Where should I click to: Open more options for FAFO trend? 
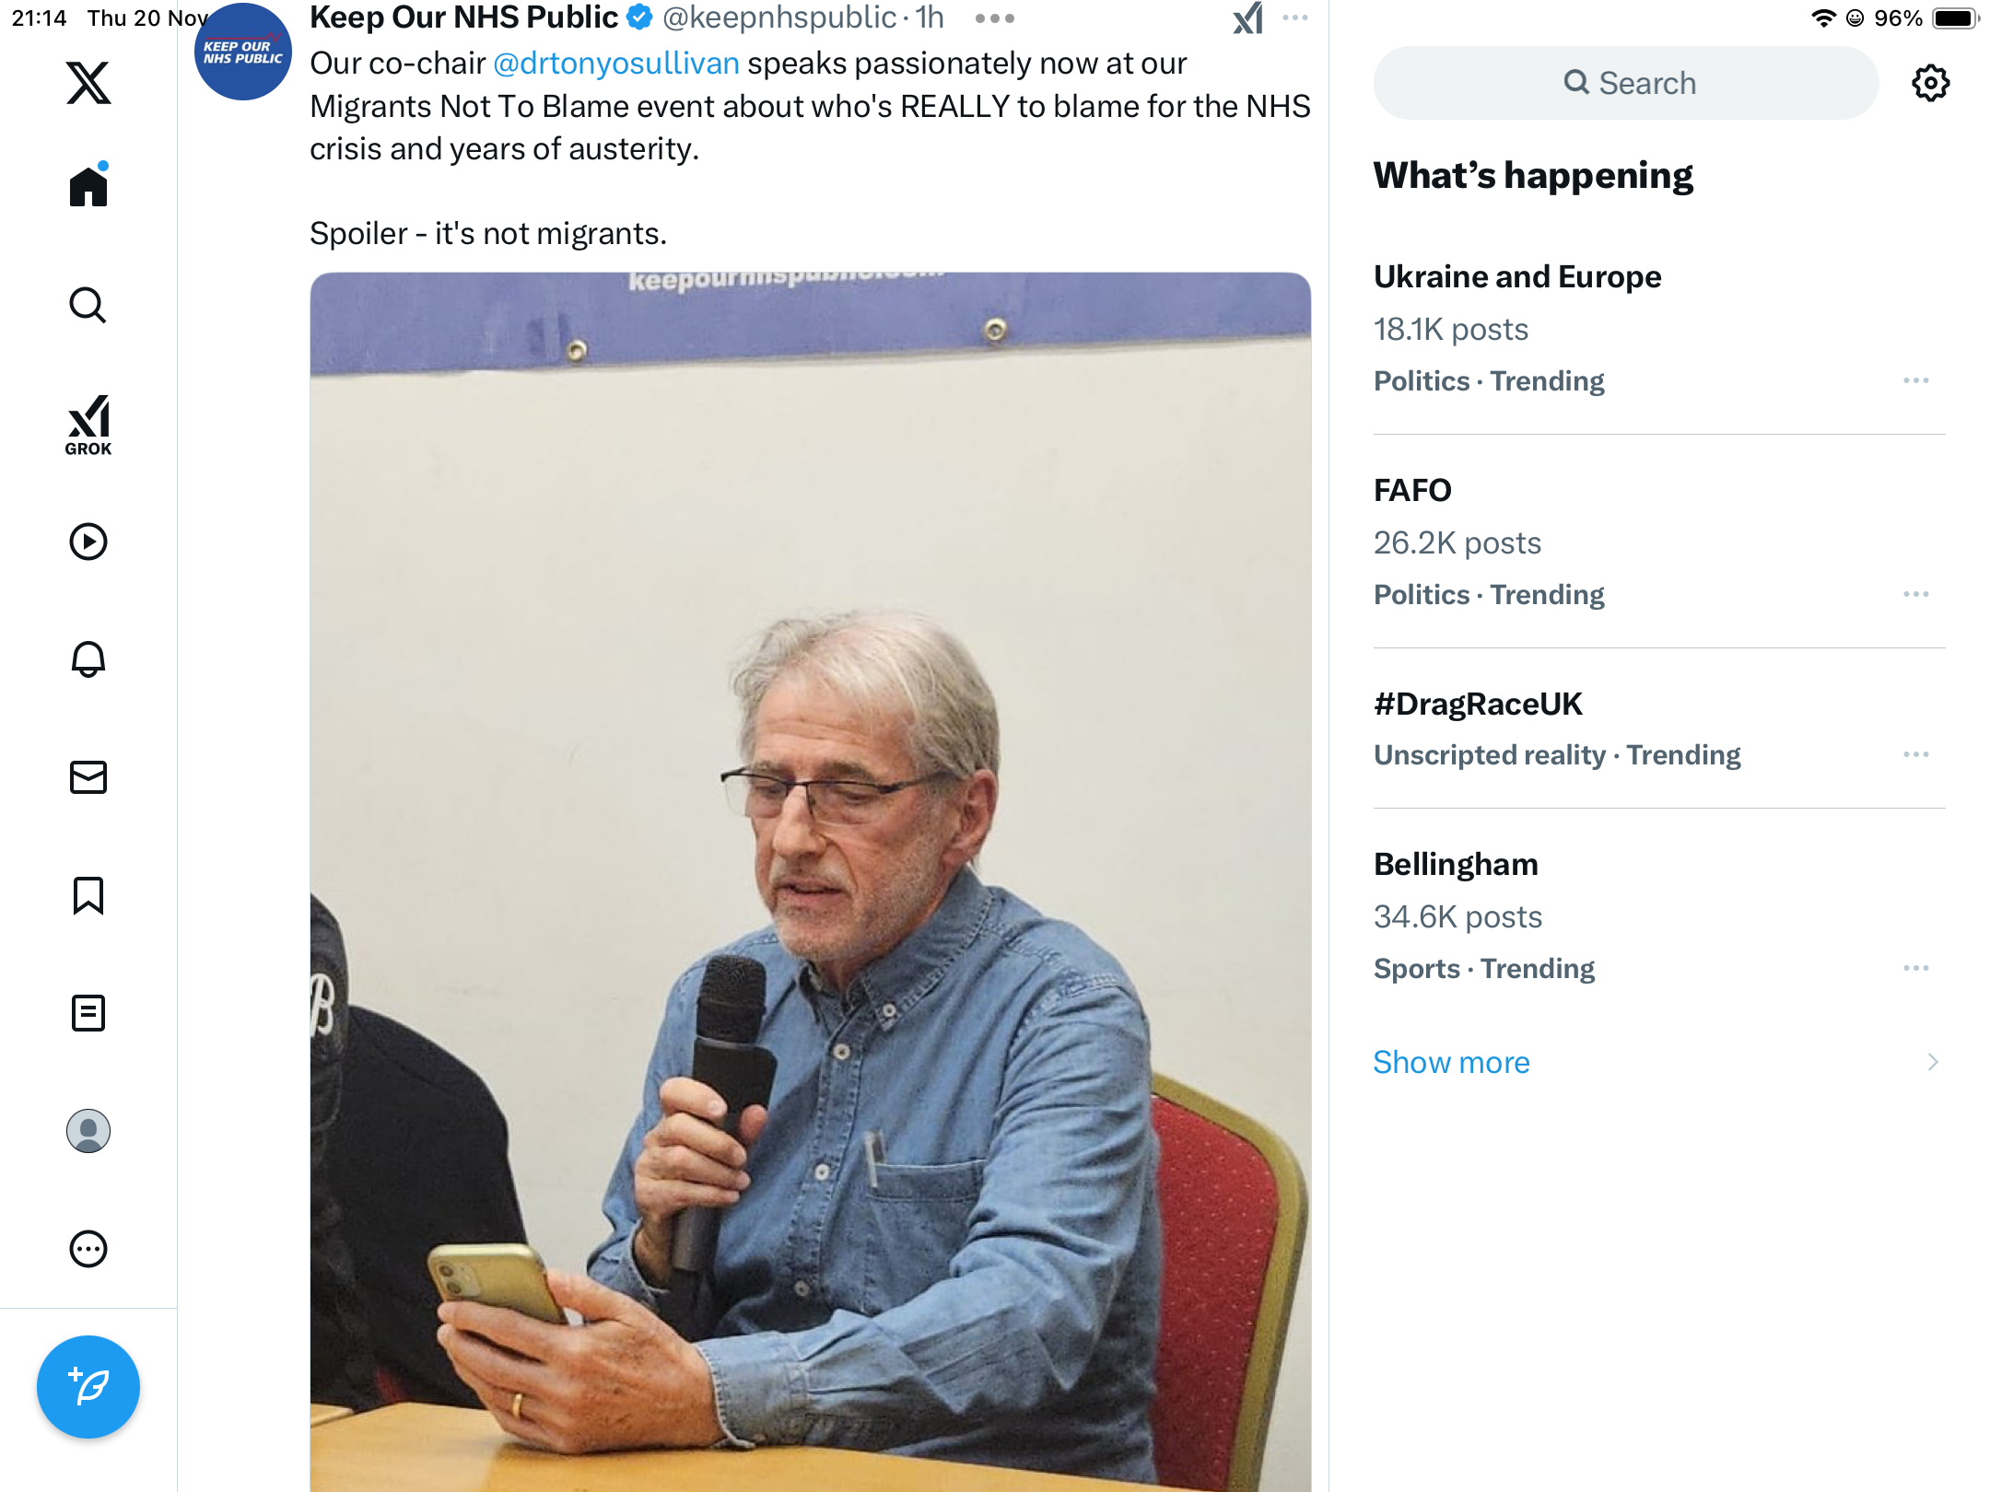1916,594
